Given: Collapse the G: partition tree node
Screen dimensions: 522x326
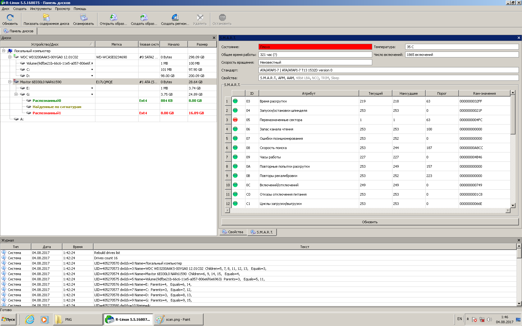Looking at the screenshot, I should [16, 94].
